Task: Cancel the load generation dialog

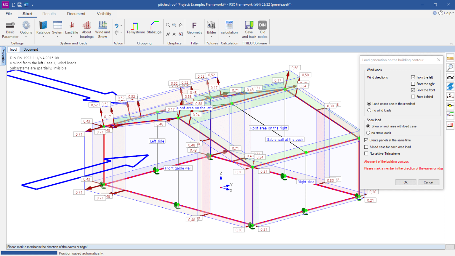Action: 428,182
